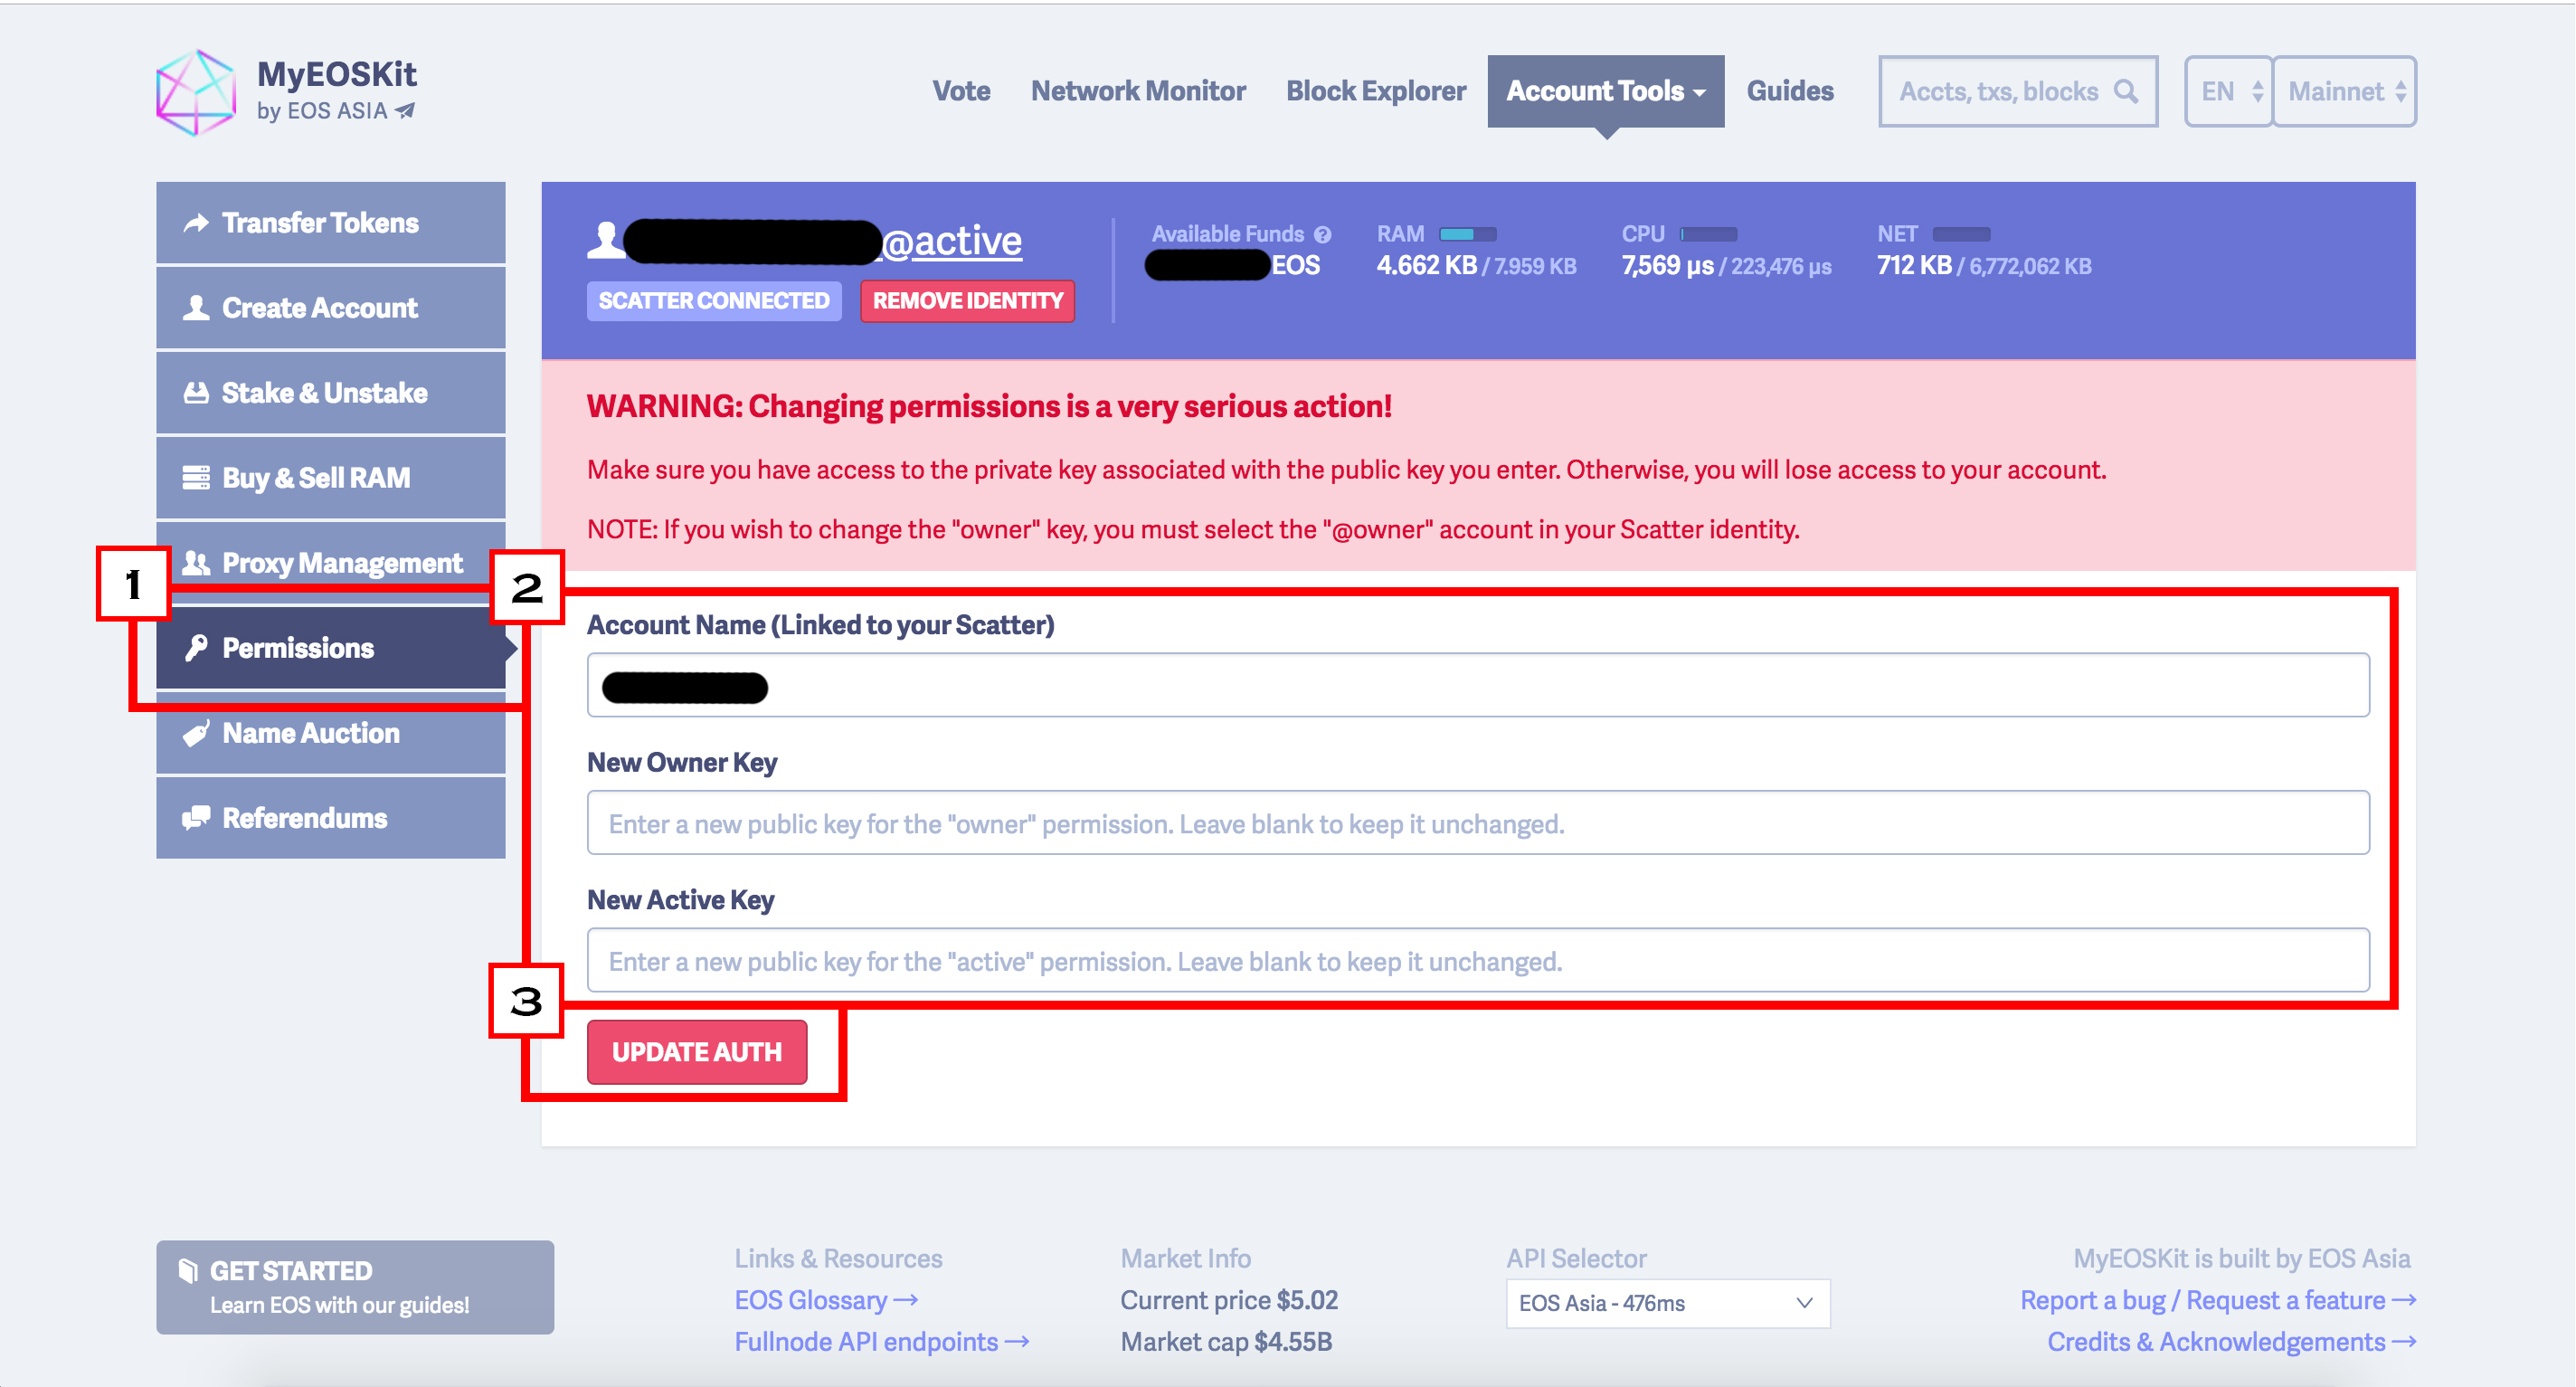This screenshot has height=1387, width=2576.
Task: Select Create Account in the sidebar
Action: click(x=331, y=308)
